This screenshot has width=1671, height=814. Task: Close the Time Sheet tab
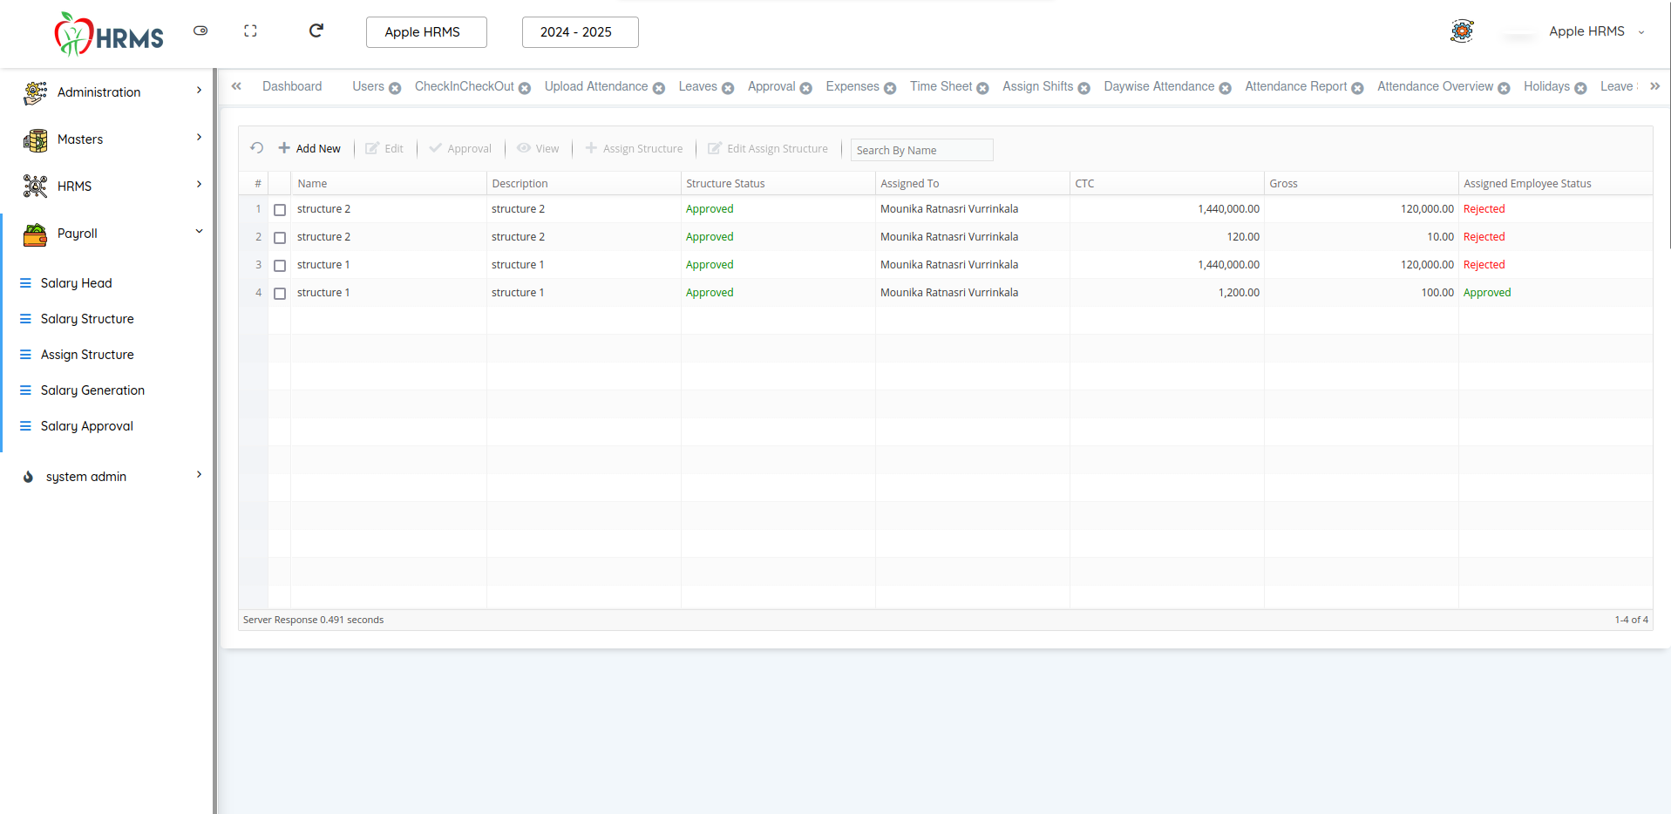[982, 88]
